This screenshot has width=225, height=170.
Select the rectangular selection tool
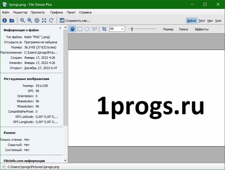pyautogui.click(x=80, y=29)
